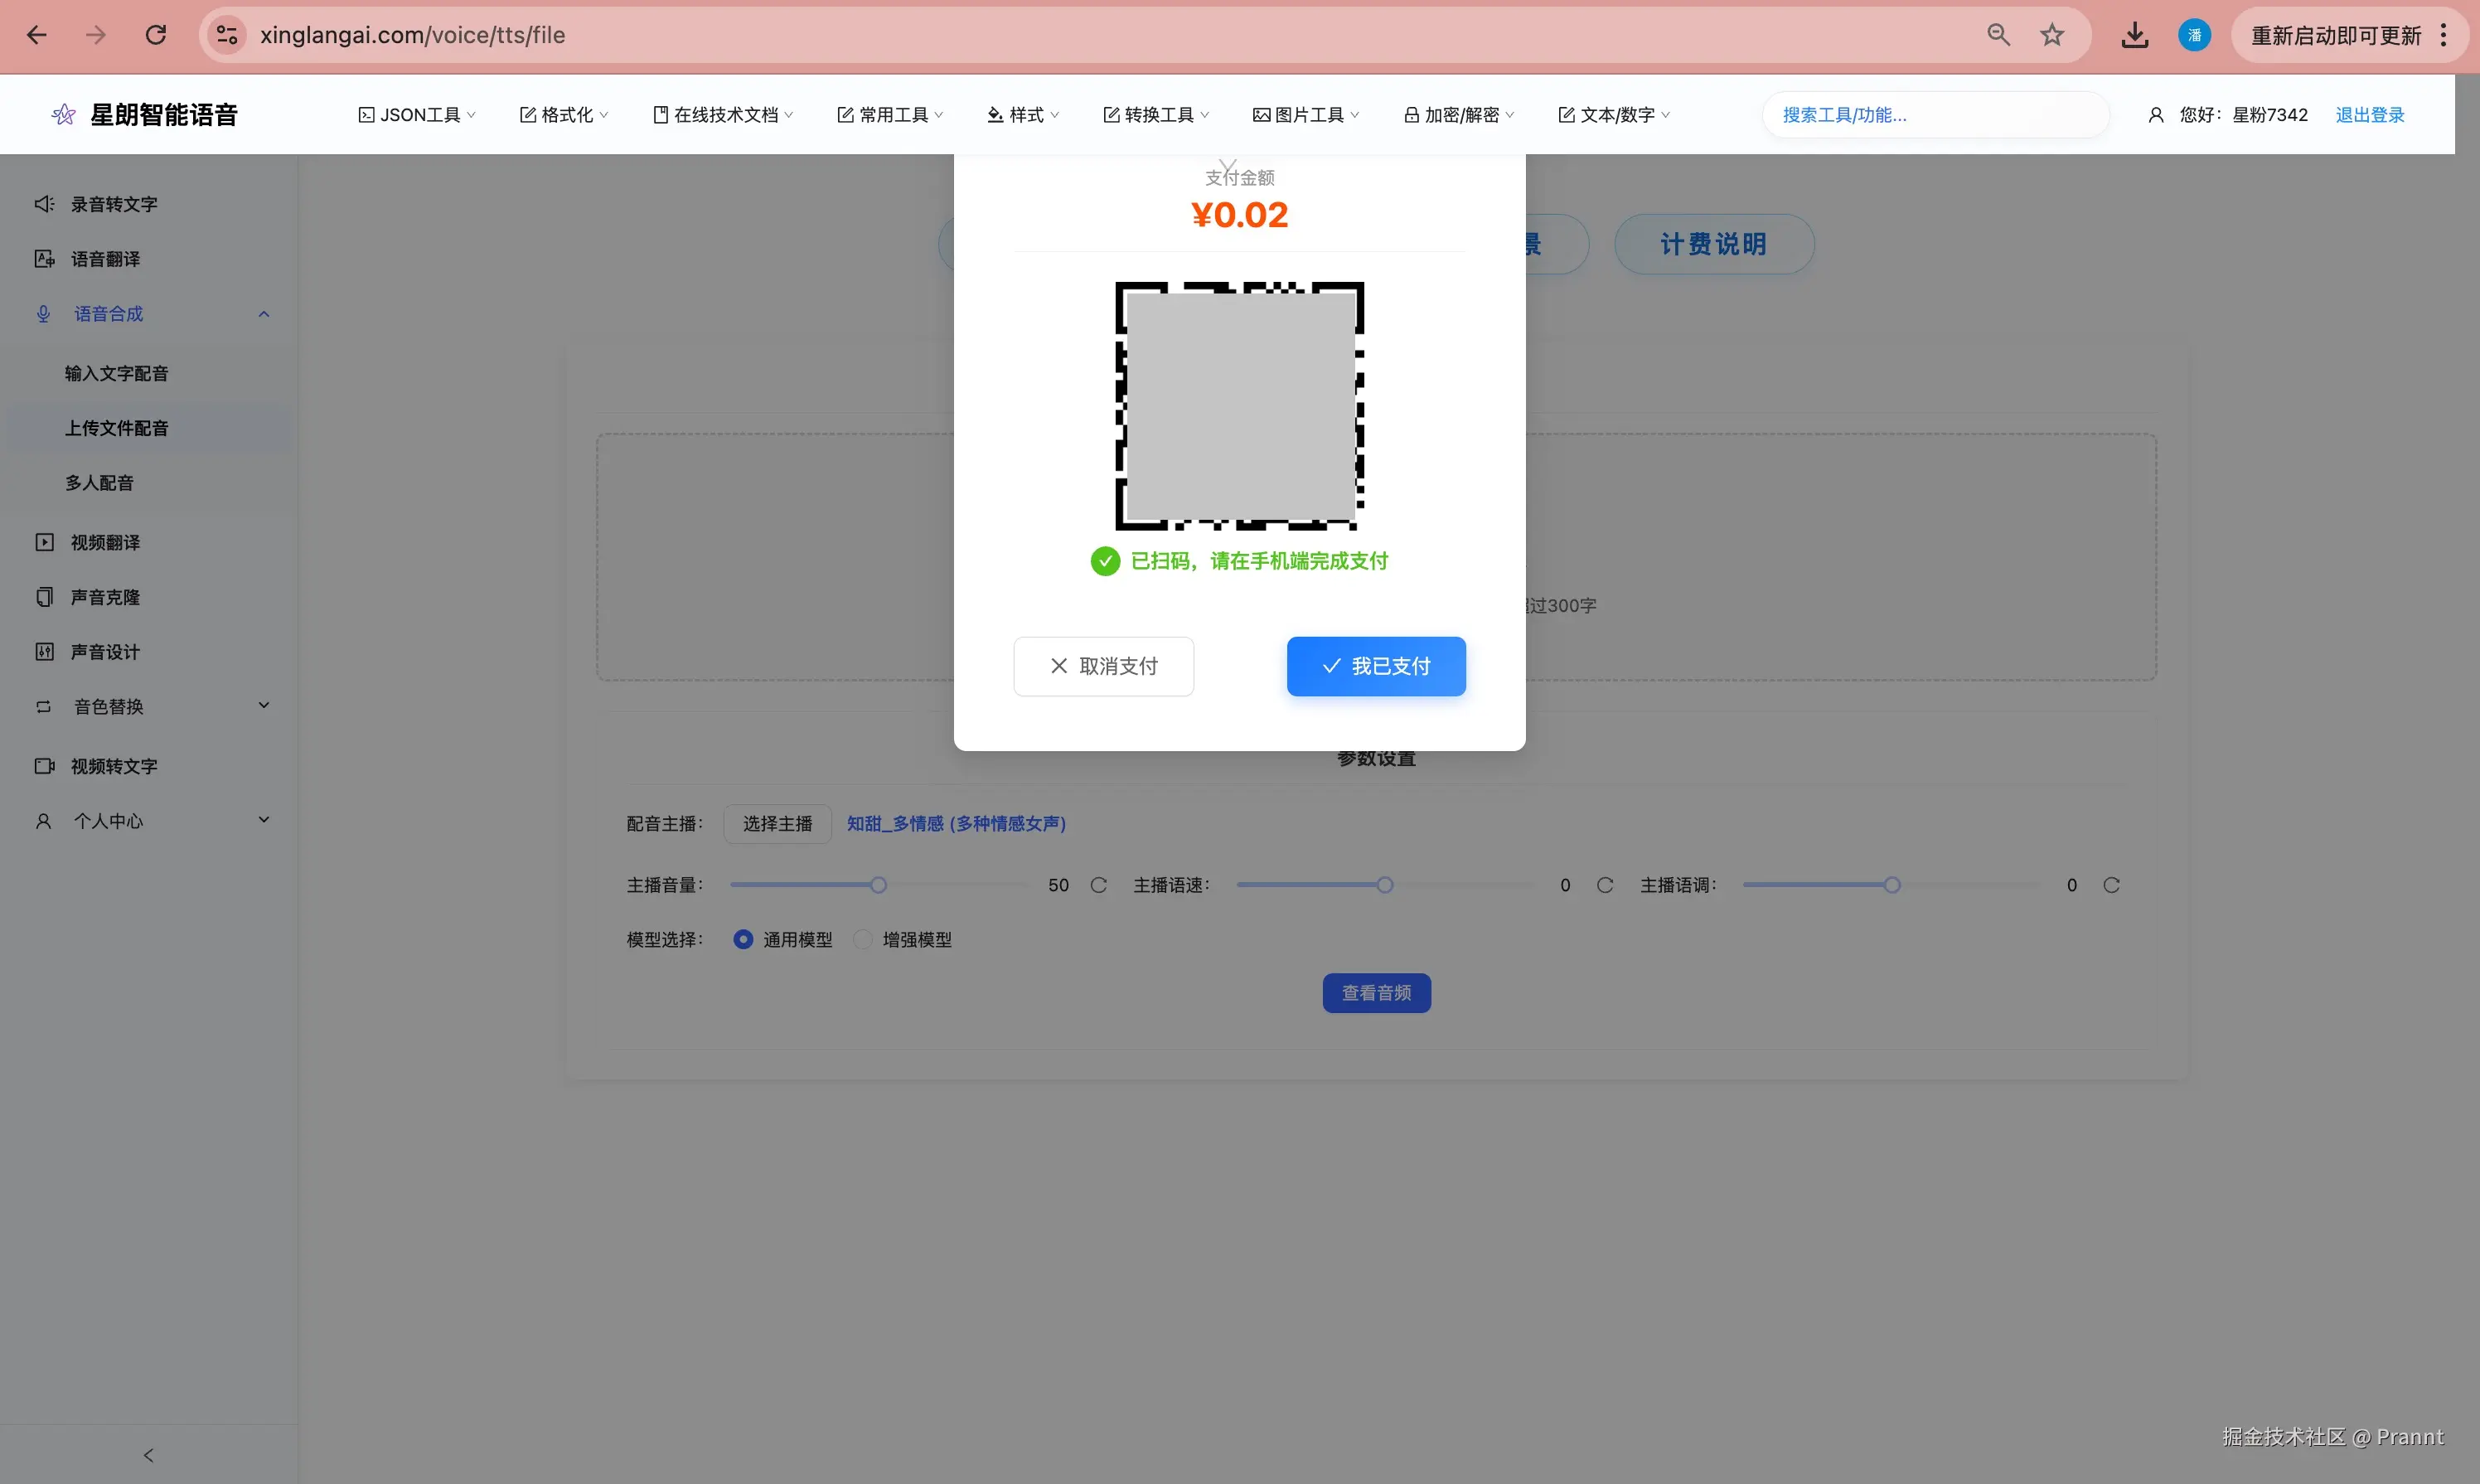Click 退出登录 link
This screenshot has height=1484, width=2480.
click(2369, 115)
